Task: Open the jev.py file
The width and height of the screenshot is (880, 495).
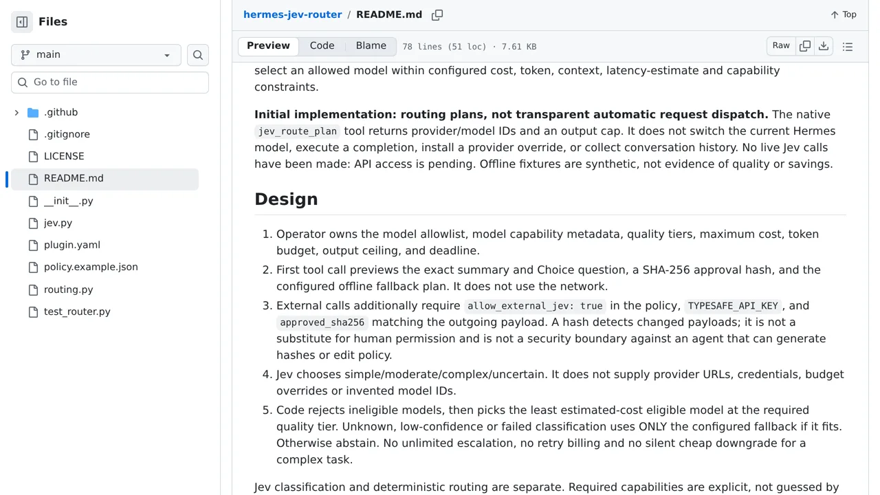Action: pyautogui.click(x=58, y=223)
